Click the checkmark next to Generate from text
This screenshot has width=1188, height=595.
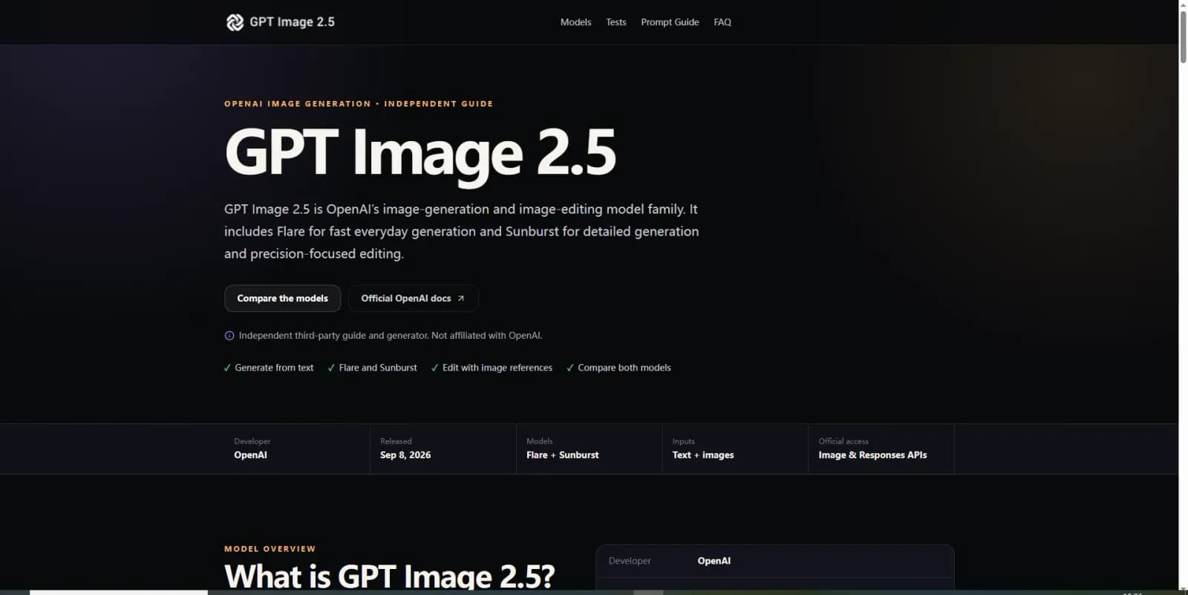point(227,368)
